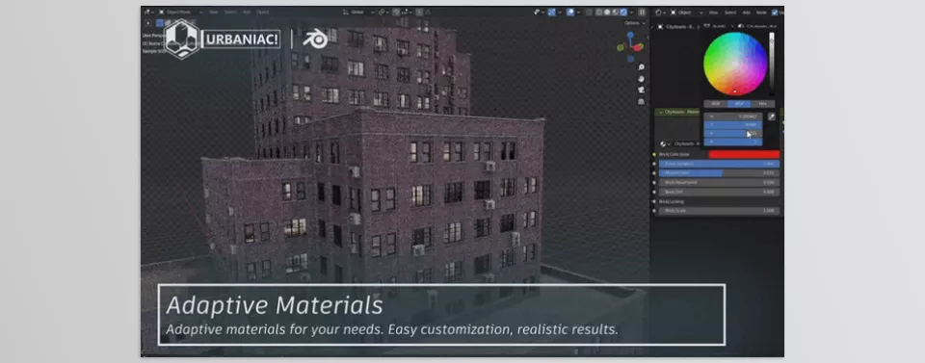This screenshot has width=925, height=363.
Task: Click the A alpha value field
Action: (733, 142)
